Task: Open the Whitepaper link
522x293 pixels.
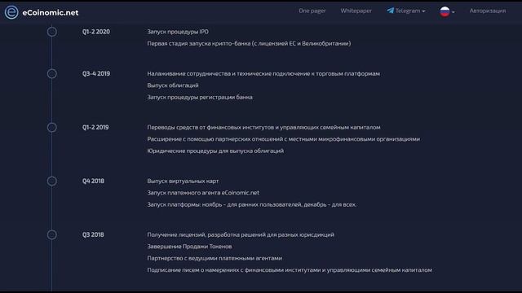Action: coord(356,11)
